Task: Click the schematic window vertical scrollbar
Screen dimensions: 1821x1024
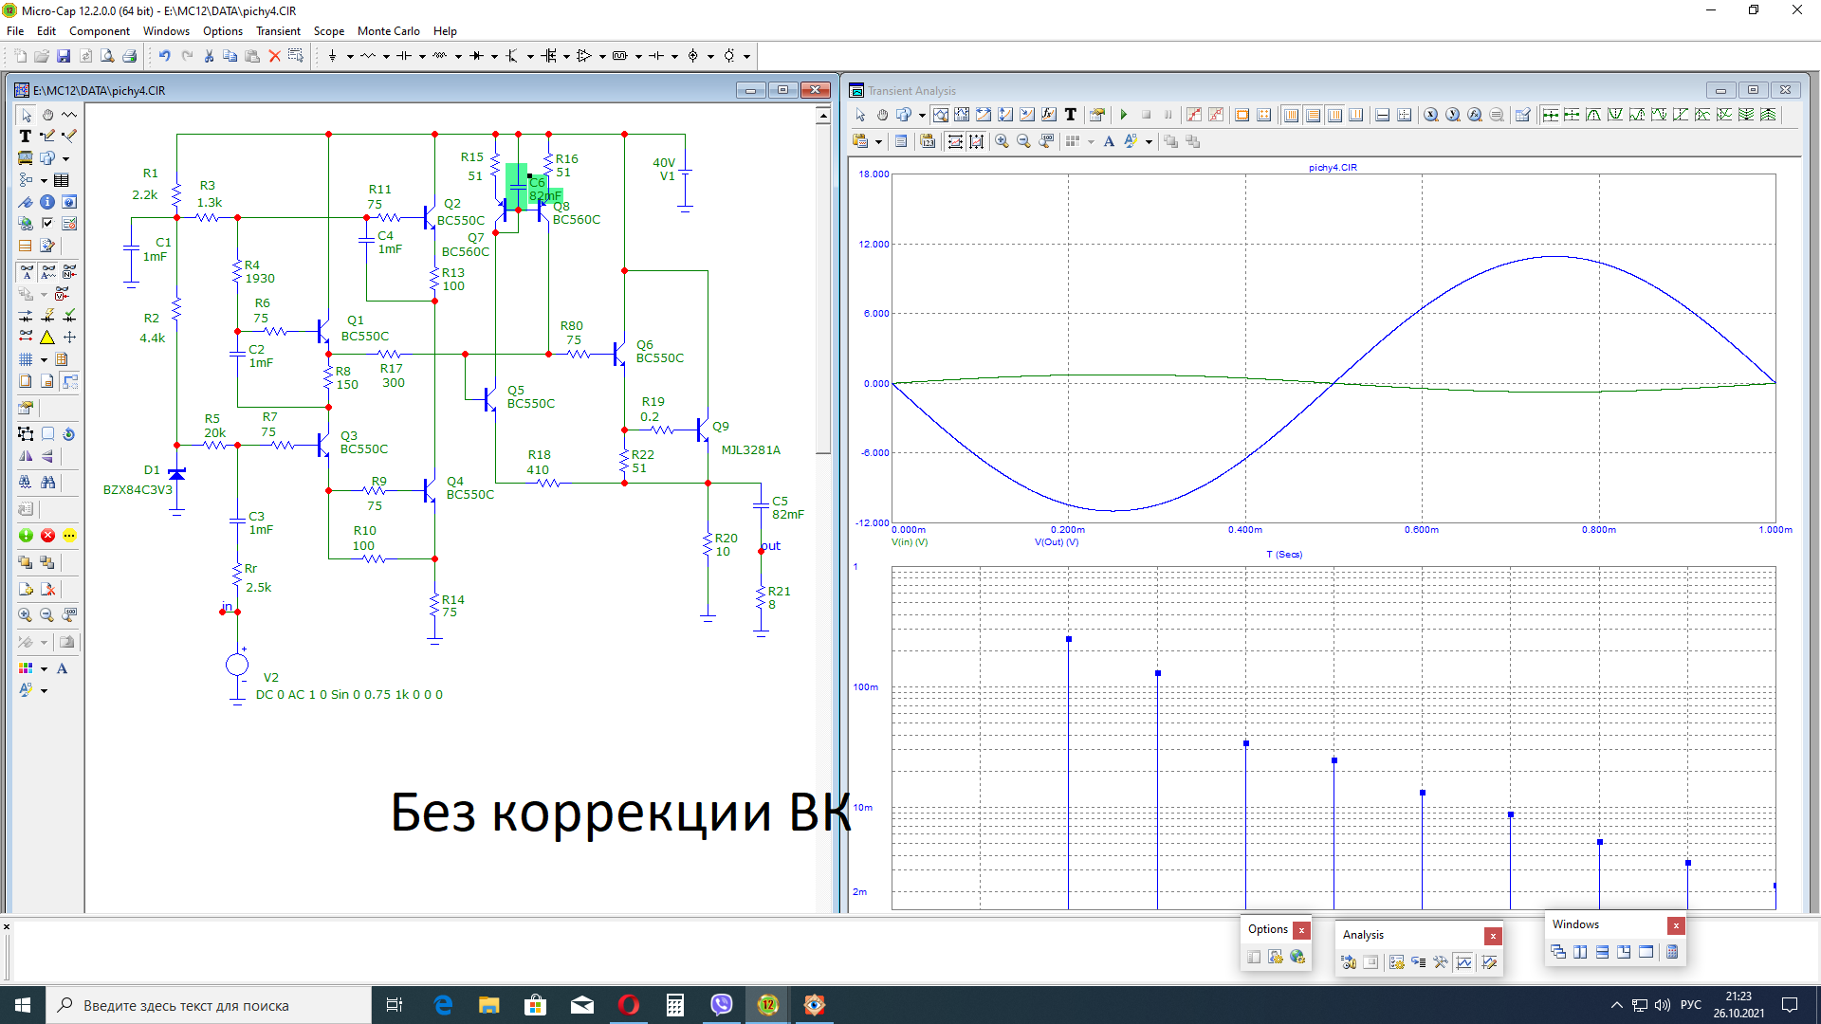Action: pyautogui.click(x=822, y=284)
